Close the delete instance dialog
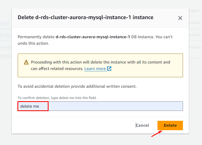 click(180, 18)
